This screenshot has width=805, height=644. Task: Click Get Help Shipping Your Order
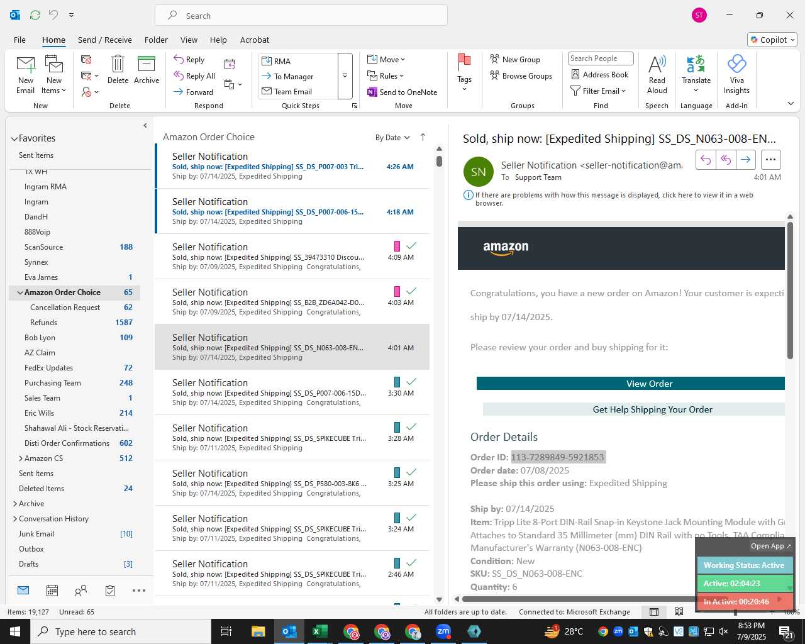(634, 409)
